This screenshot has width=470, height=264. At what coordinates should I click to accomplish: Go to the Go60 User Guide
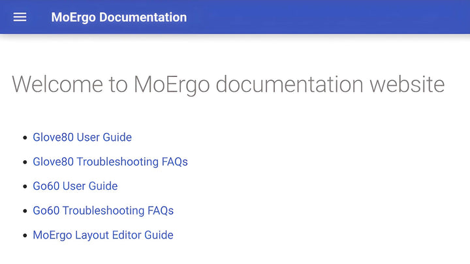pyautogui.click(x=75, y=186)
